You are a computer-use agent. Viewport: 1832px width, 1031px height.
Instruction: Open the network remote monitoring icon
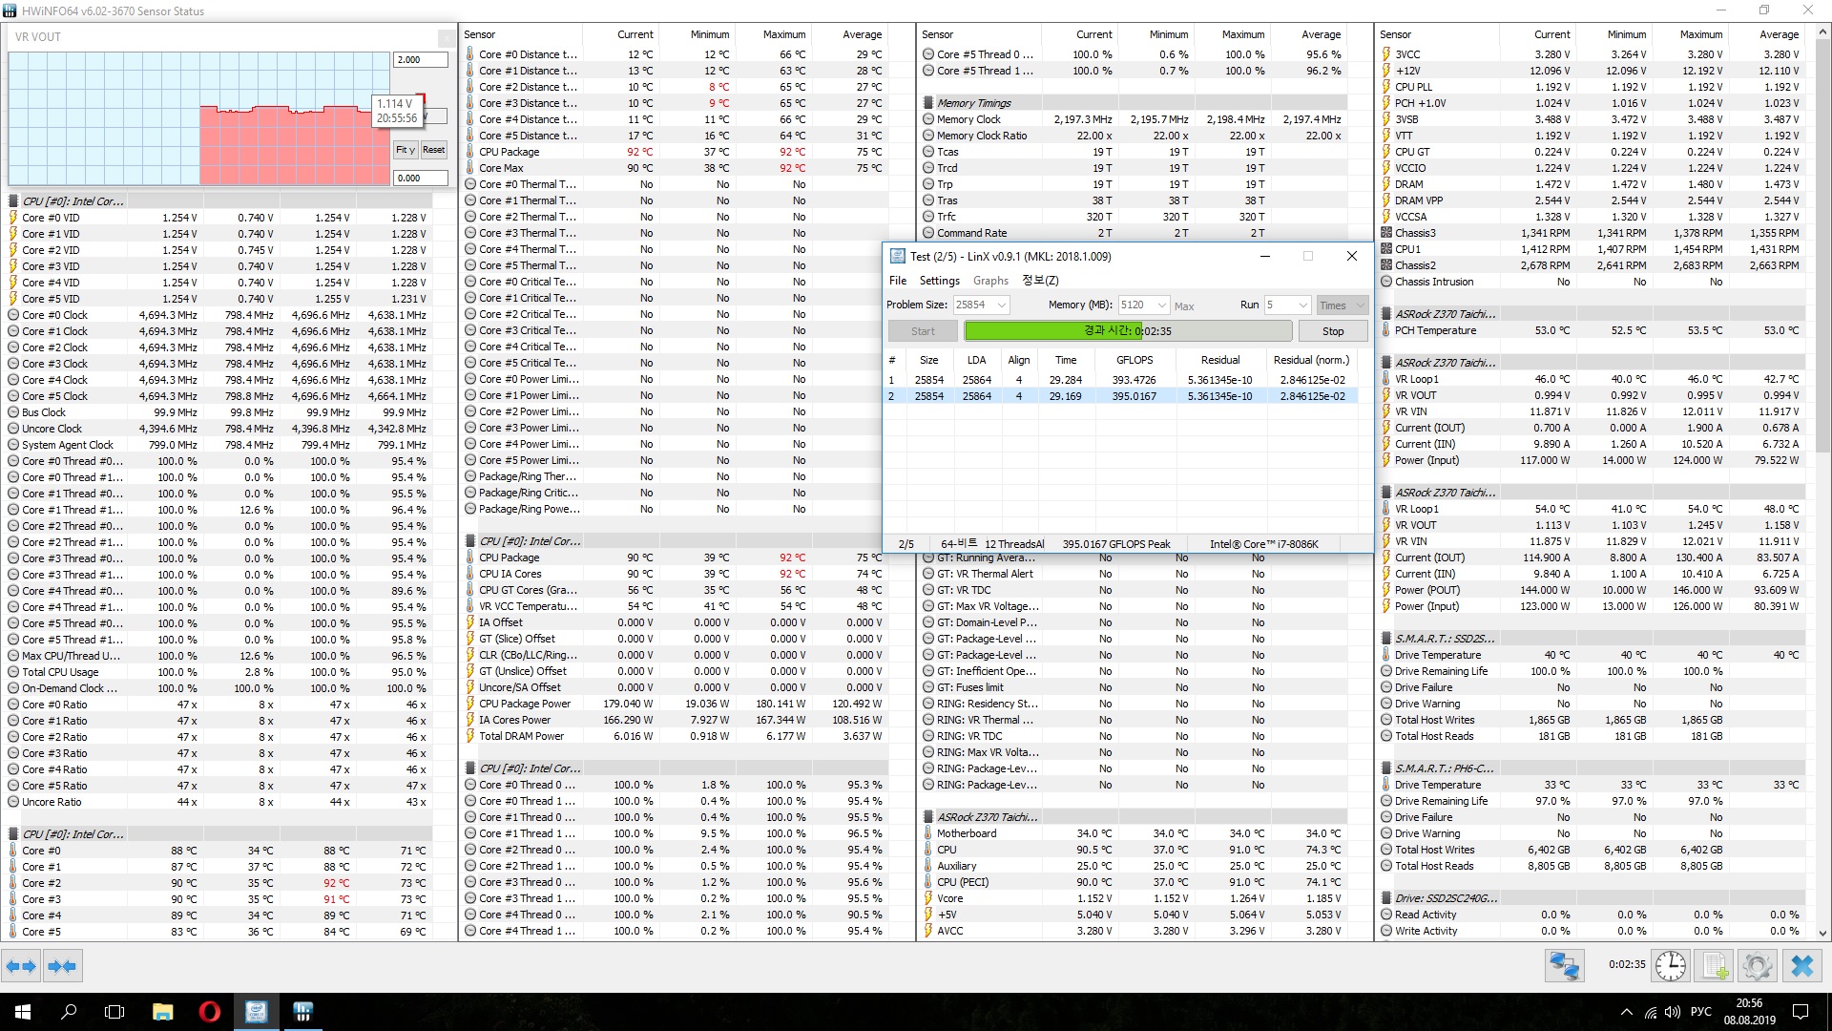(x=1564, y=966)
